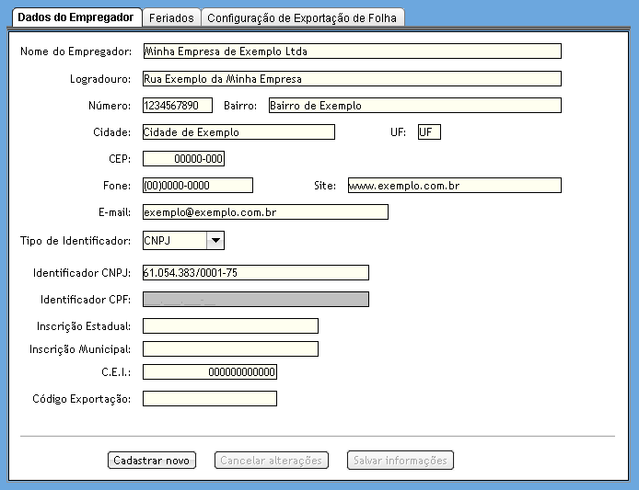This screenshot has width=639, height=490.
Task: Edit the Bairro text field
Action: 413,106
